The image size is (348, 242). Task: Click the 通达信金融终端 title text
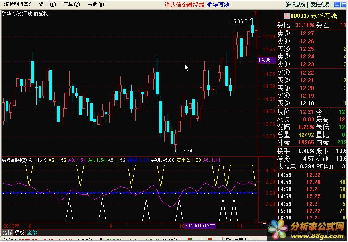click(184, 5)
